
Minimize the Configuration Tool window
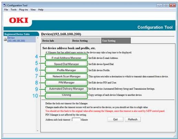tap(160, 6)
